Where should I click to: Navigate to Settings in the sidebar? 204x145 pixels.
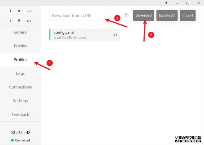(20, 101)
